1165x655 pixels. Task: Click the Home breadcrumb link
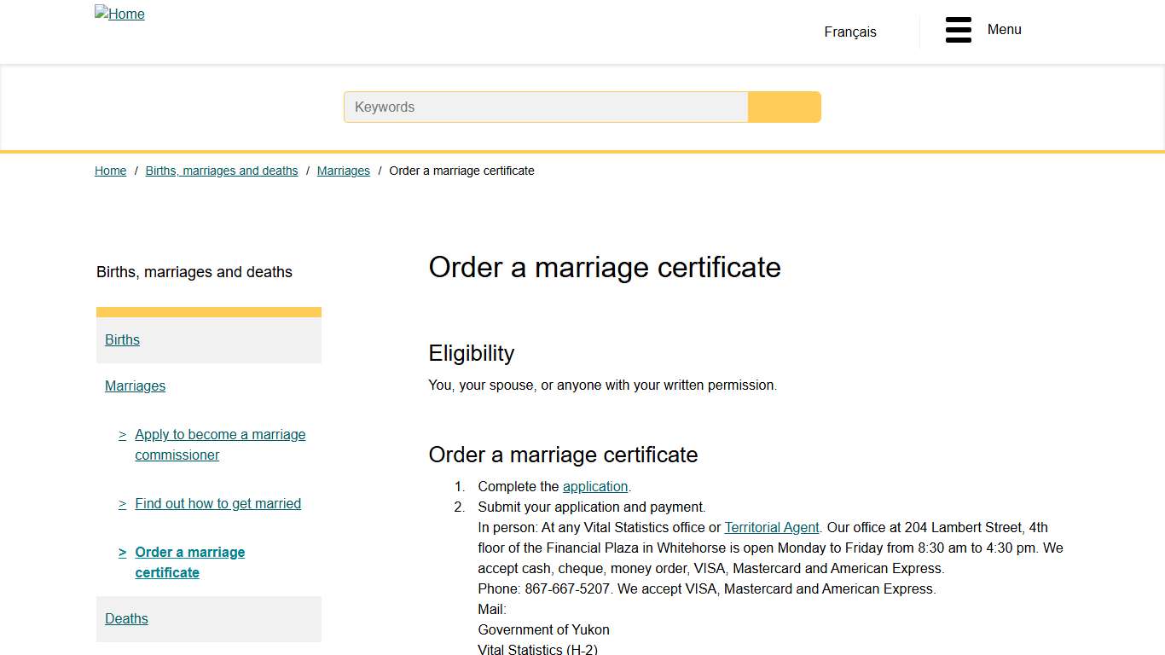coord(110,171)
